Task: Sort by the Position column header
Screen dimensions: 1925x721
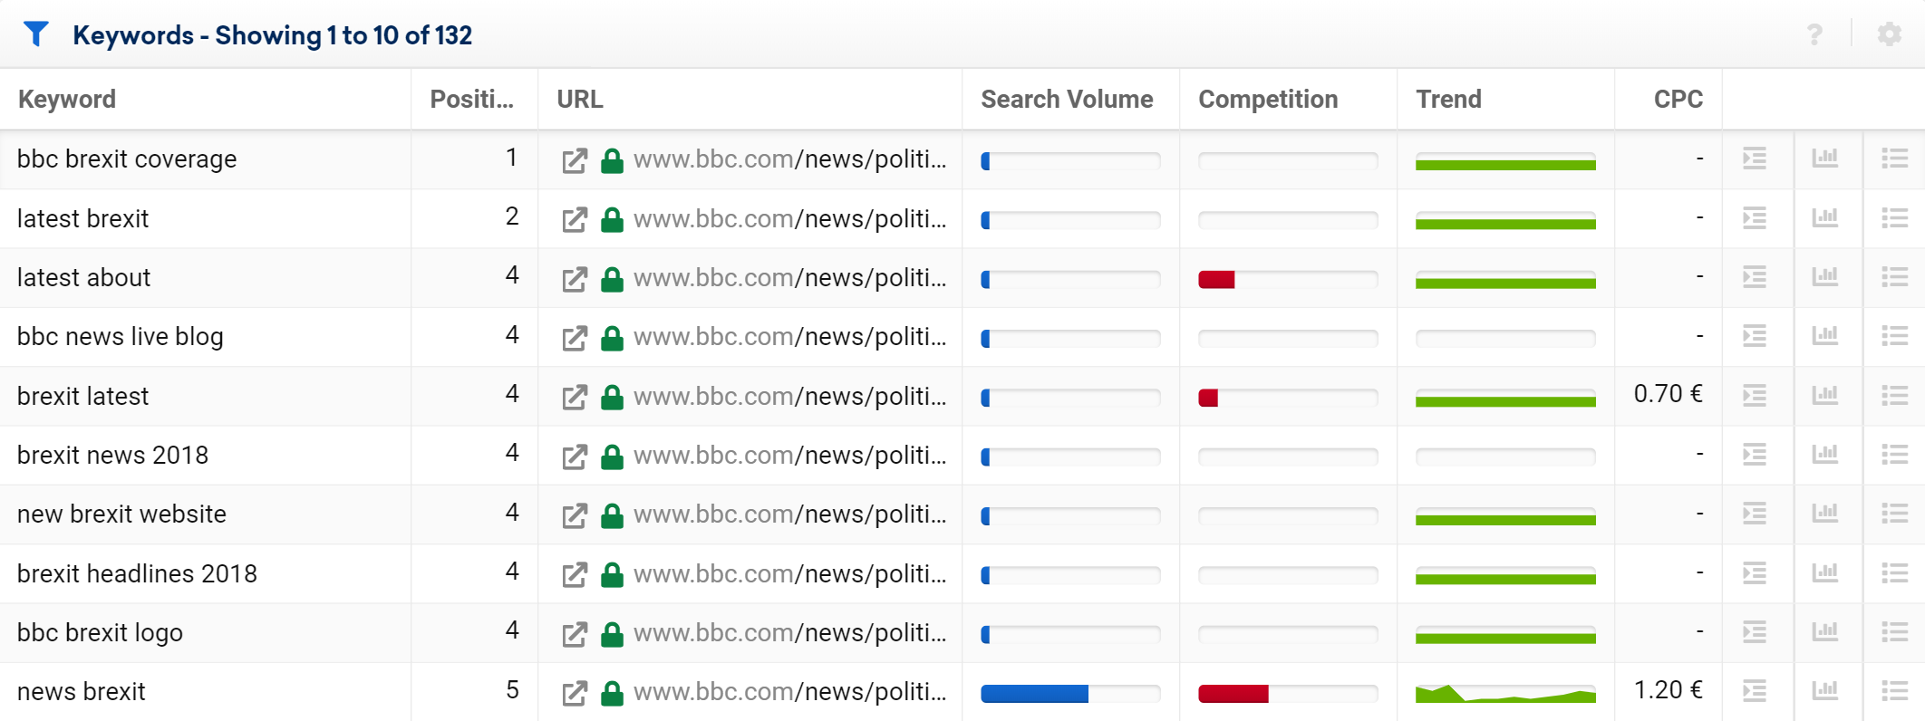Action: tap(471, 99)
